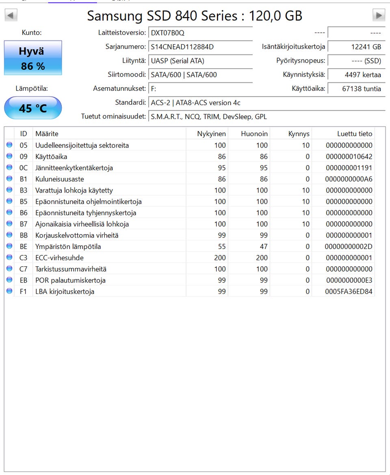Viewport: 390px width, 475px height.
Task: Click status dot of Käyttöaika attribute row
Action: [x=9, y=156]
